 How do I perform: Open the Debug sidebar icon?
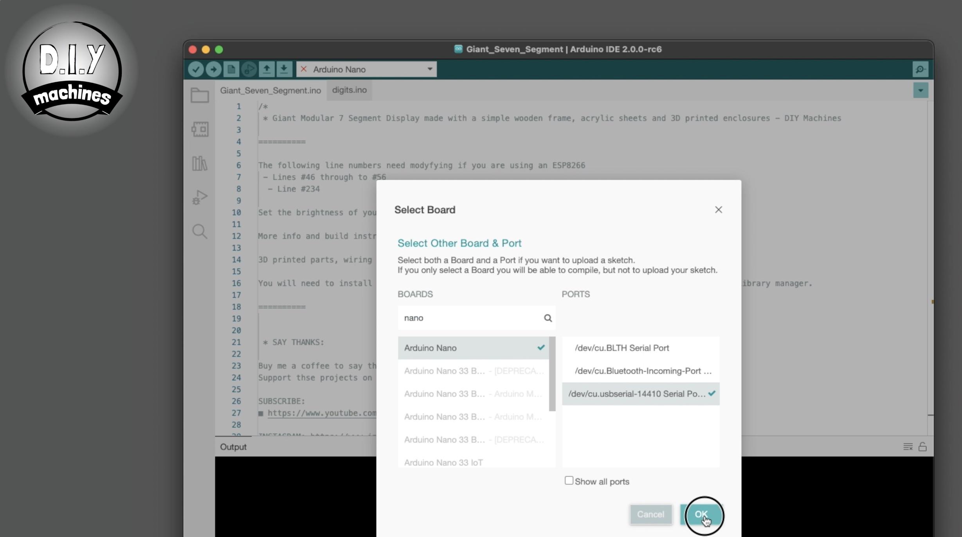click(200, 197)
